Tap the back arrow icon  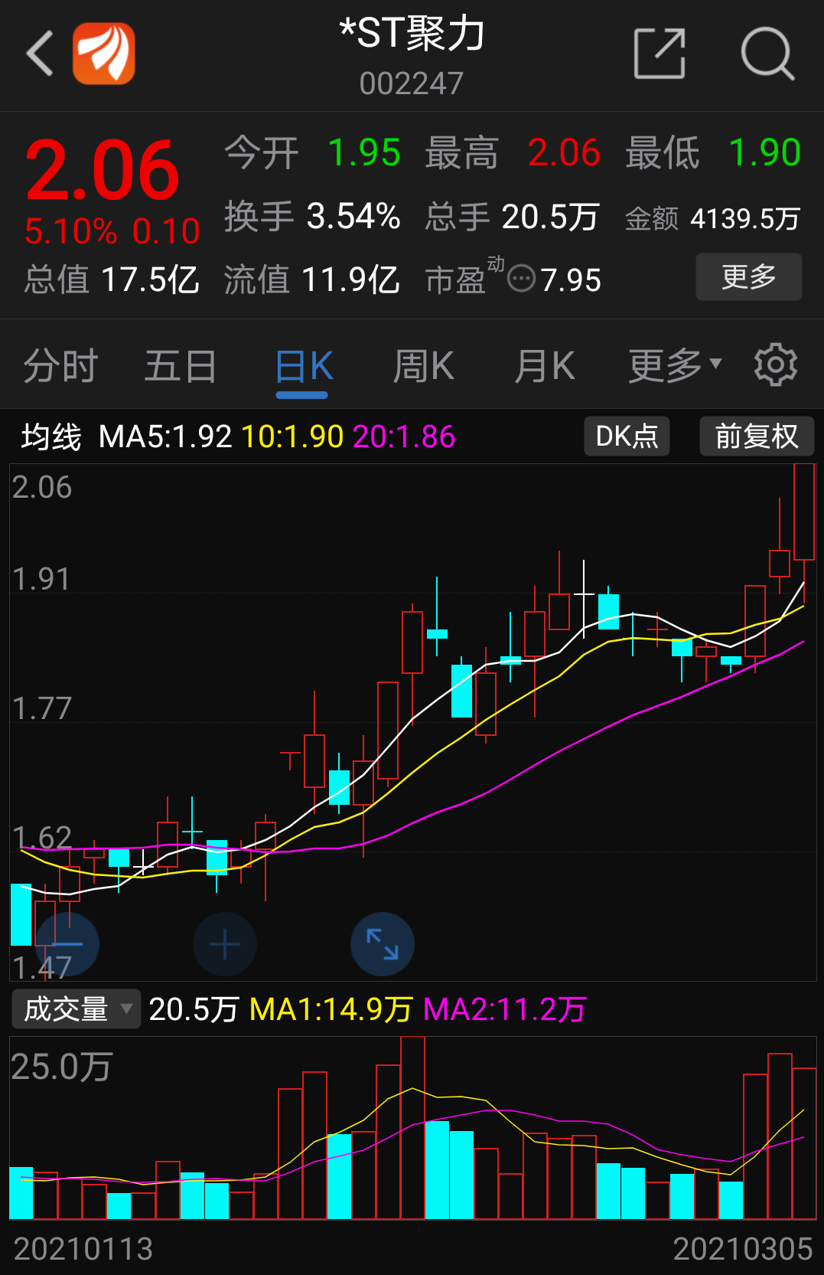[x=40, y=54]
